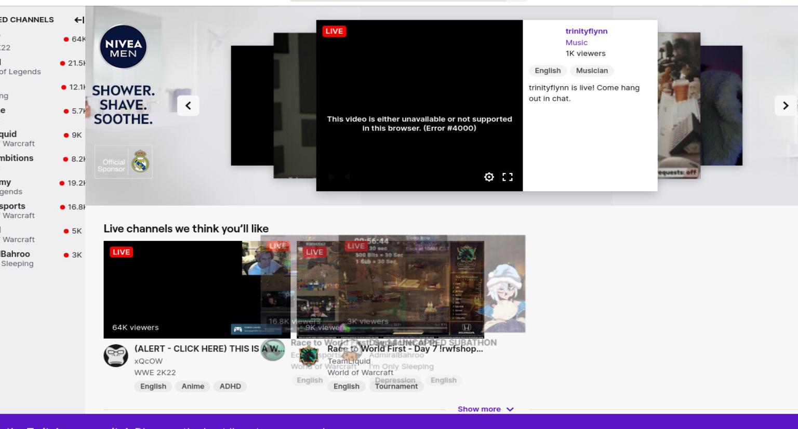The image size is (798, 429).
Task: Open the Music category link
Action: point(577,43)
